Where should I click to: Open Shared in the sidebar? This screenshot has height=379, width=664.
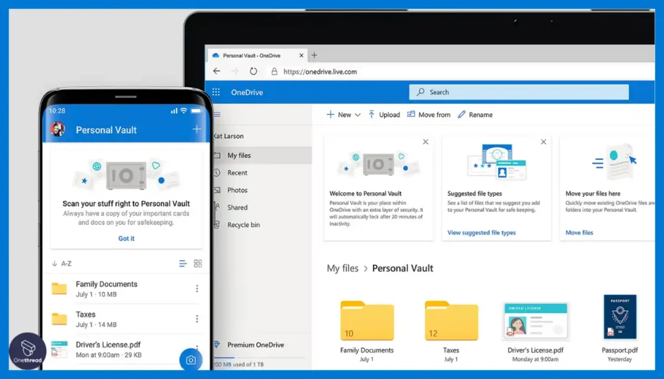click(x=262, y=207)
